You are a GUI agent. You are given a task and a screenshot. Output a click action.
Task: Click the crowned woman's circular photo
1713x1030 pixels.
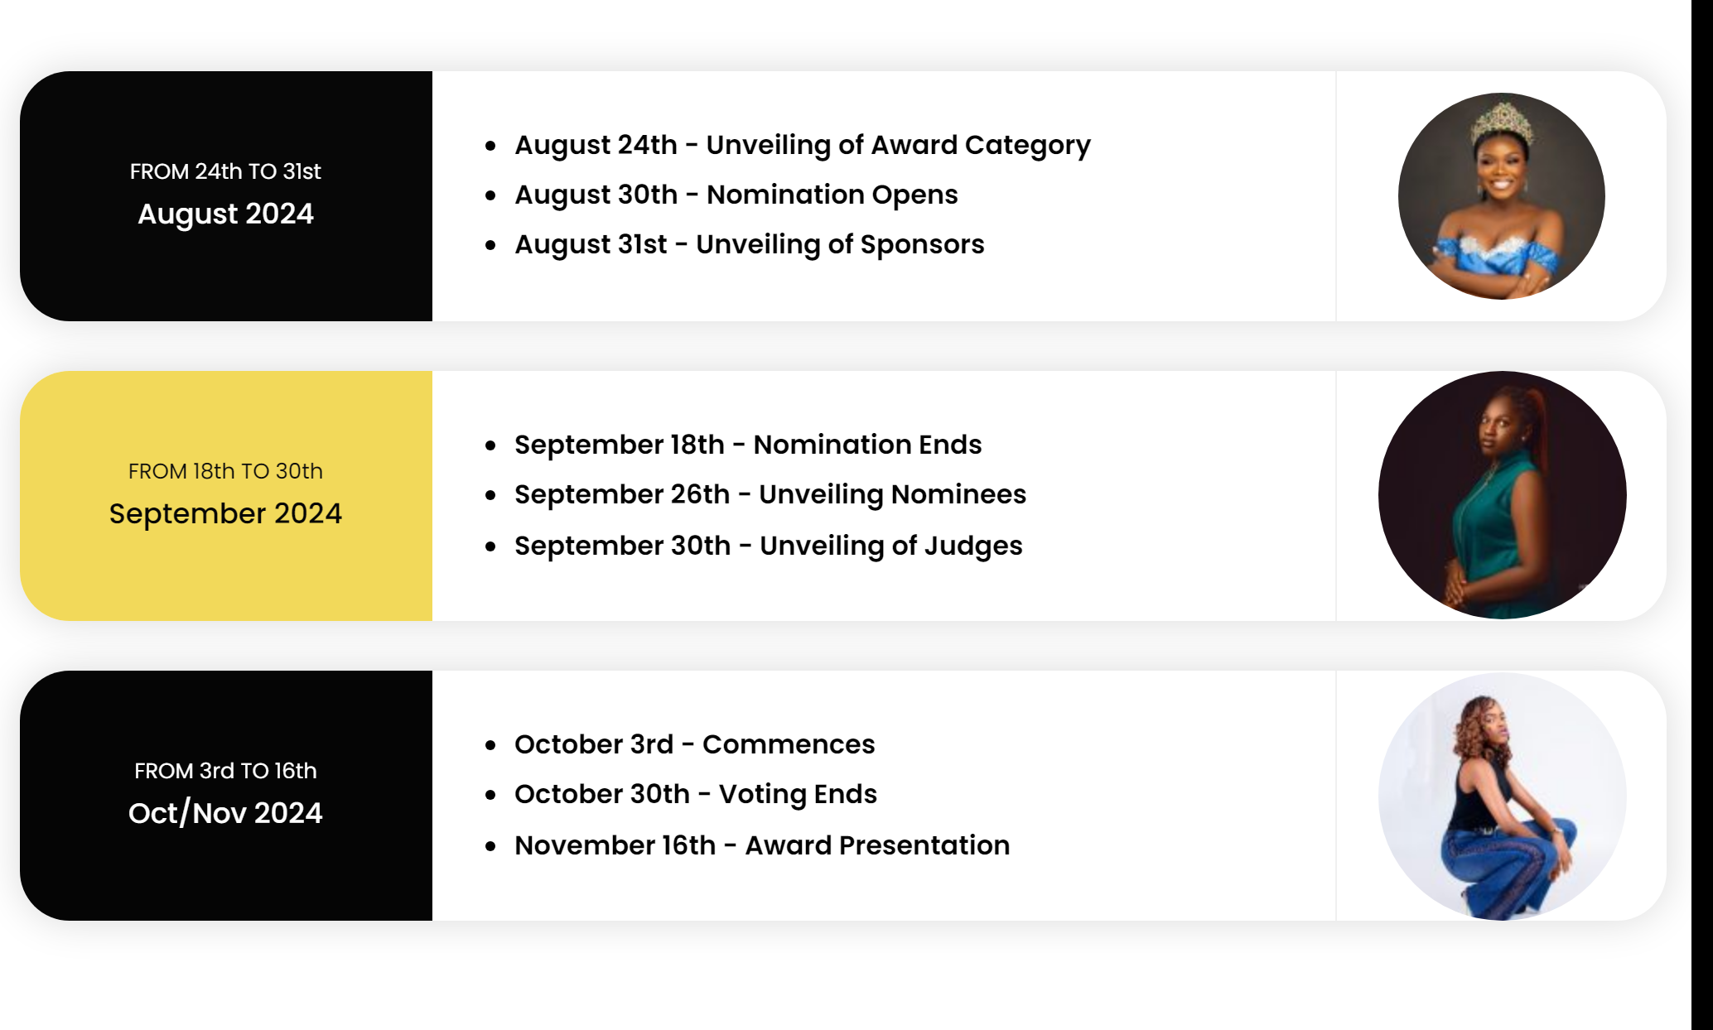pyautogui.click(x=1501, y=196)
